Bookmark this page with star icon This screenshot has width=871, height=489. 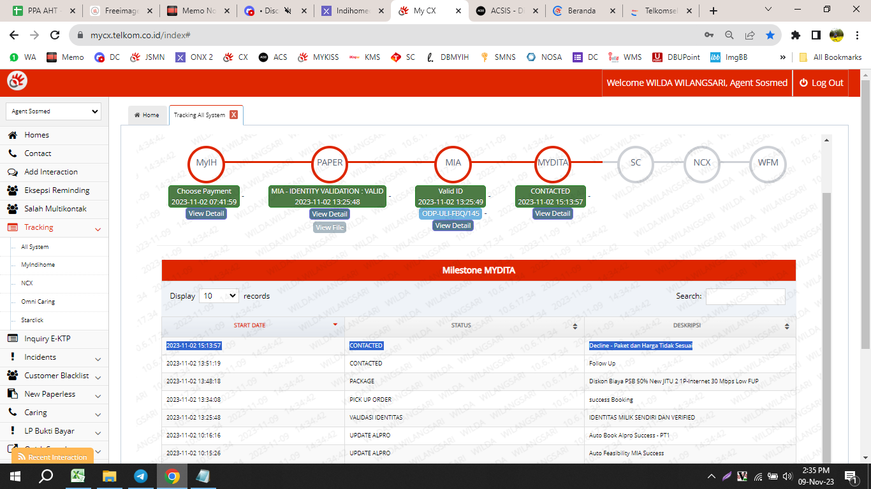[770, 36]
